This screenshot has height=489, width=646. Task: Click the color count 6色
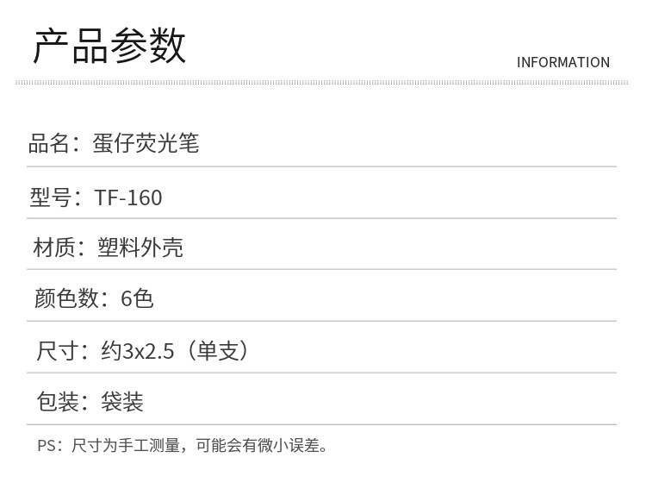[137, 298]
